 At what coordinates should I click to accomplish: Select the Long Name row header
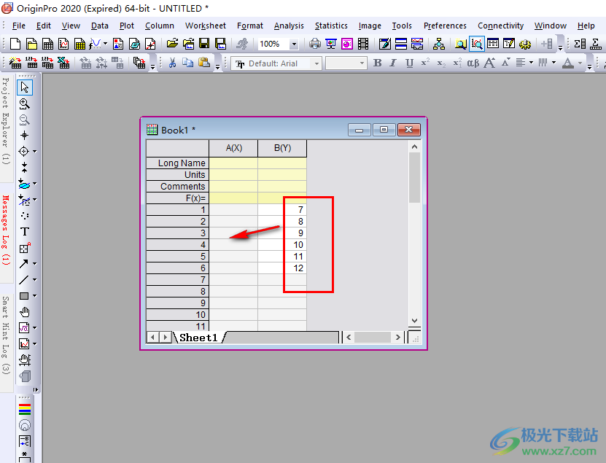tap(177, 163)
